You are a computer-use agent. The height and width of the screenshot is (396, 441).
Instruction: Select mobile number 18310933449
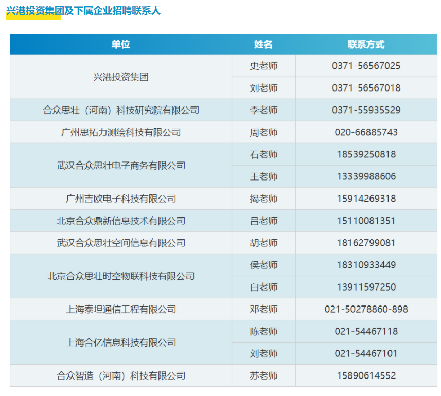coord(366,265)
